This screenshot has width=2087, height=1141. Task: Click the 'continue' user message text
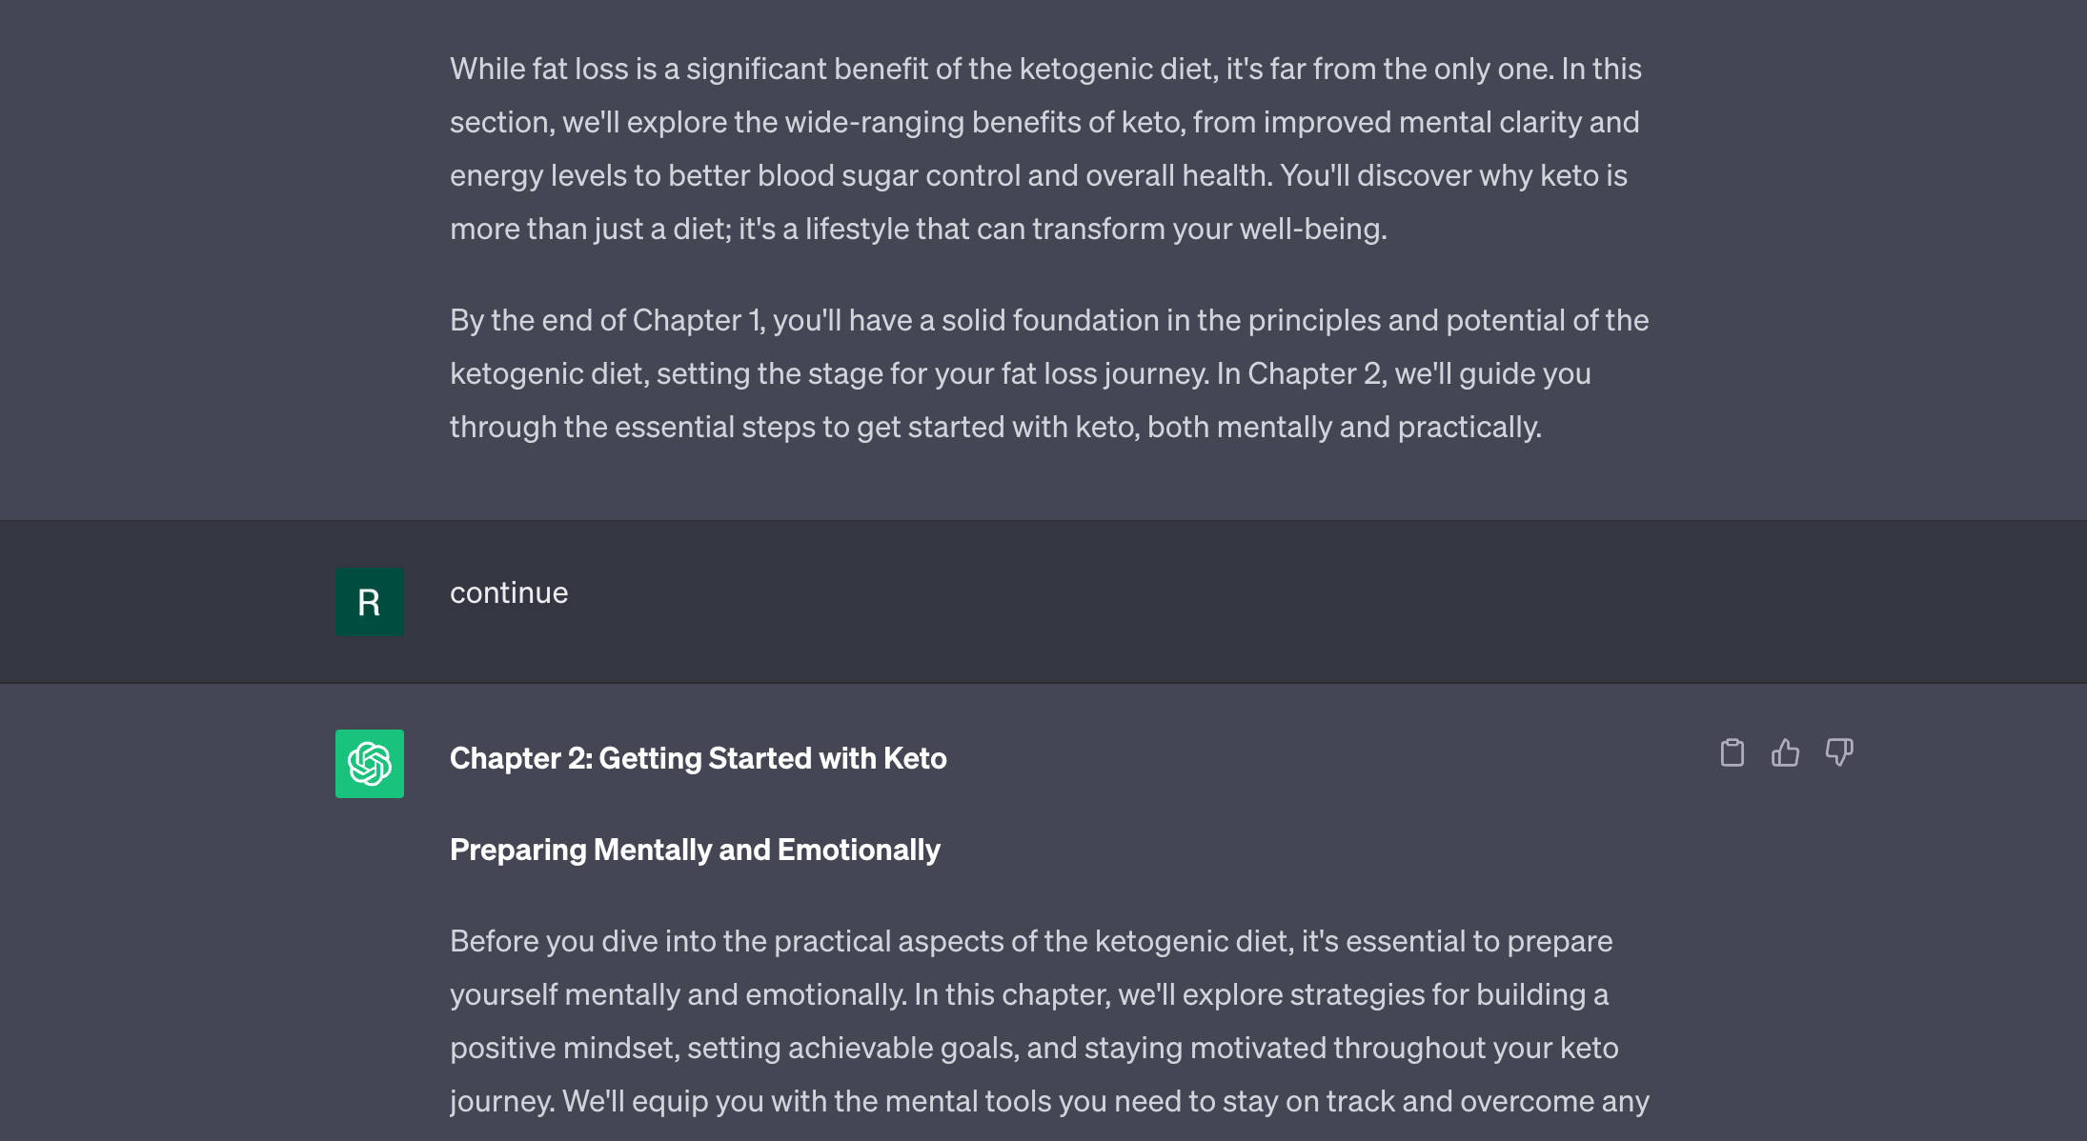point(509,592)
